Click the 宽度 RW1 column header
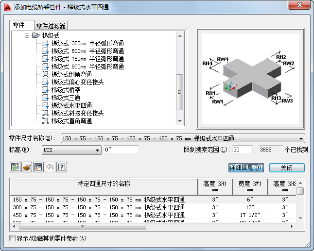This screenshot has height=251, width=314. (250, 187)
